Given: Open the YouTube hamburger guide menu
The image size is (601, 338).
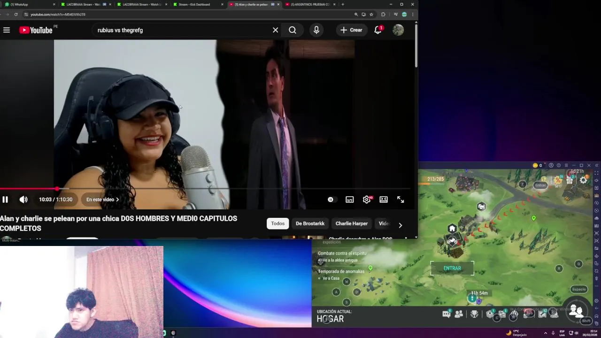Looking at the screenshot, I should click(7, 30).
